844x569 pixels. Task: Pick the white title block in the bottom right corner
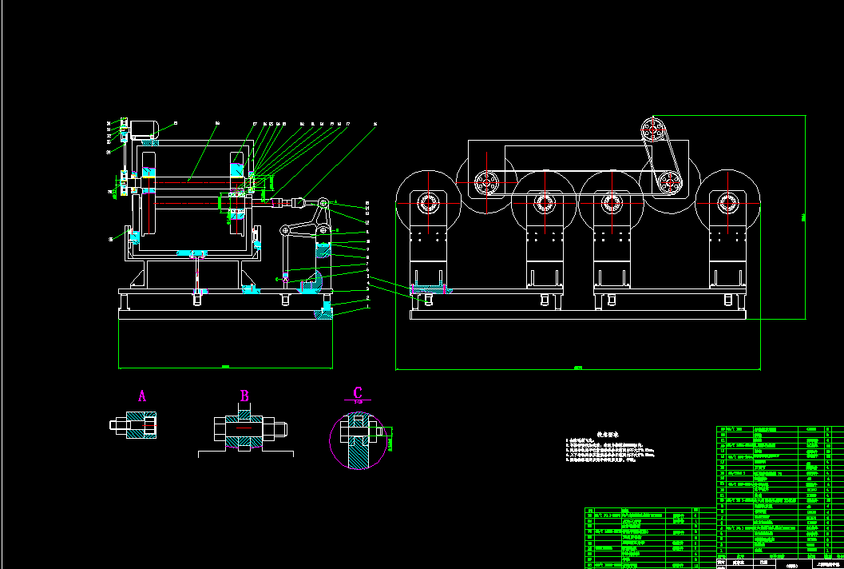pos(780,563)
